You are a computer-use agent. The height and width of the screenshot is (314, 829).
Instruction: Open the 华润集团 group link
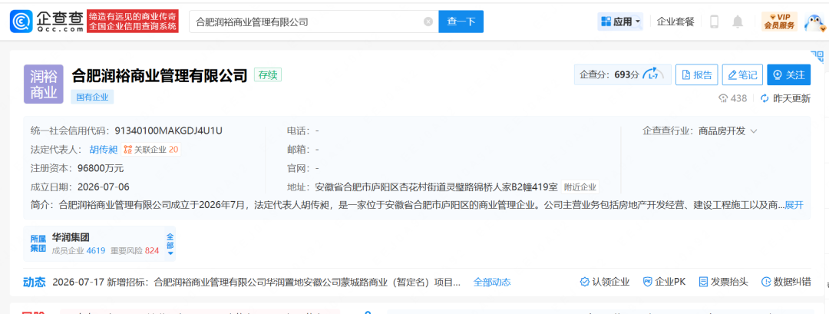71,238
